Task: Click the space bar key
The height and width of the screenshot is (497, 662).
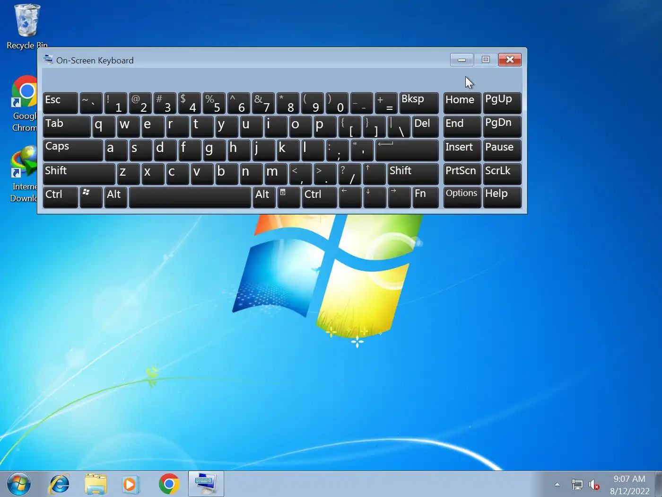Action: (x=190, y=197)
